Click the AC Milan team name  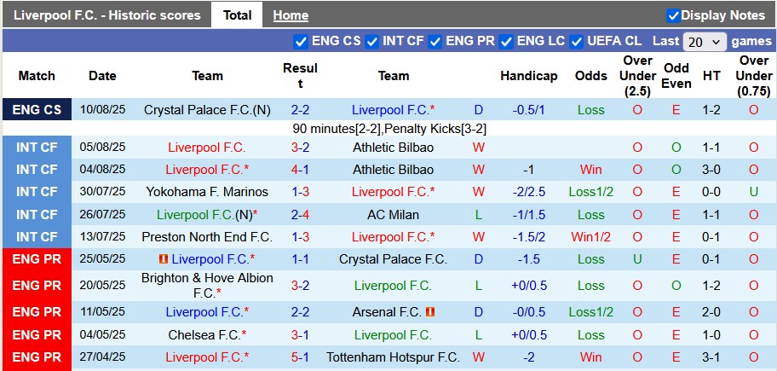[393, 215]
